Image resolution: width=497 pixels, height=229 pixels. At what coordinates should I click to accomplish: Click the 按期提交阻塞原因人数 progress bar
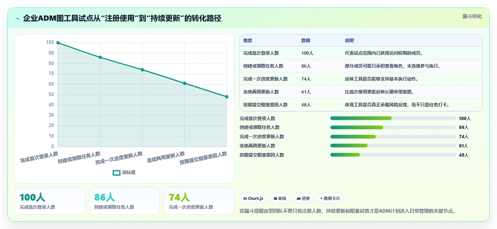coord(393,155)
